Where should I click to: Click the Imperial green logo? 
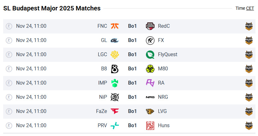click(x=115, y=83)
